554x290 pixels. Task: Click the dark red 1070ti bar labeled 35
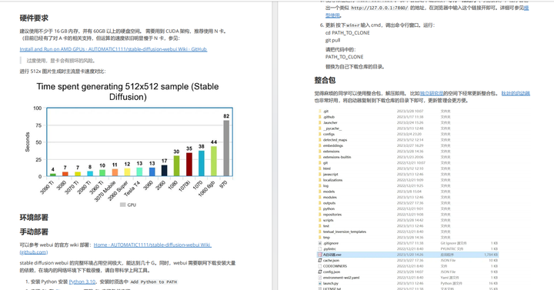pyautogui.click(x=189, y=165)
